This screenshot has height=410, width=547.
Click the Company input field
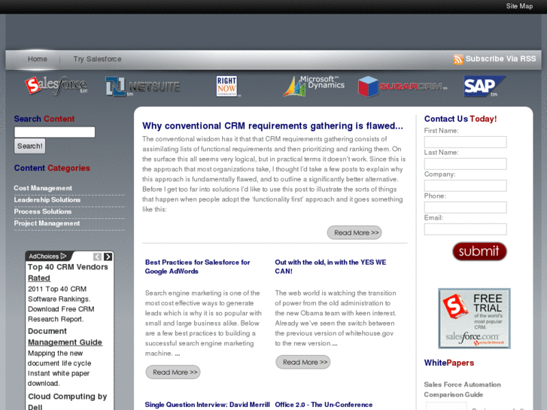pos(466,186)
